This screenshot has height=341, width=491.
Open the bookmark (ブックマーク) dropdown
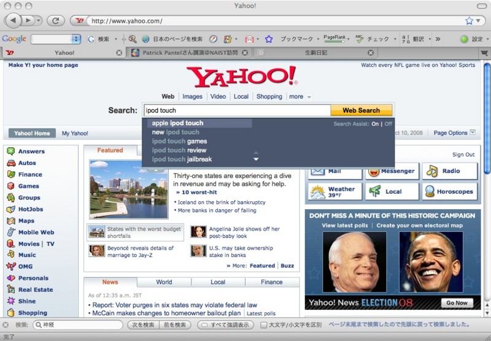(318, 39)
